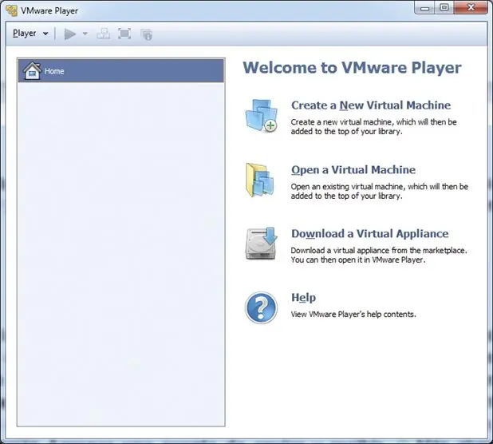493x444 pixels.
Task: Minimize the VMware Player window
Action: pos(424,8)
